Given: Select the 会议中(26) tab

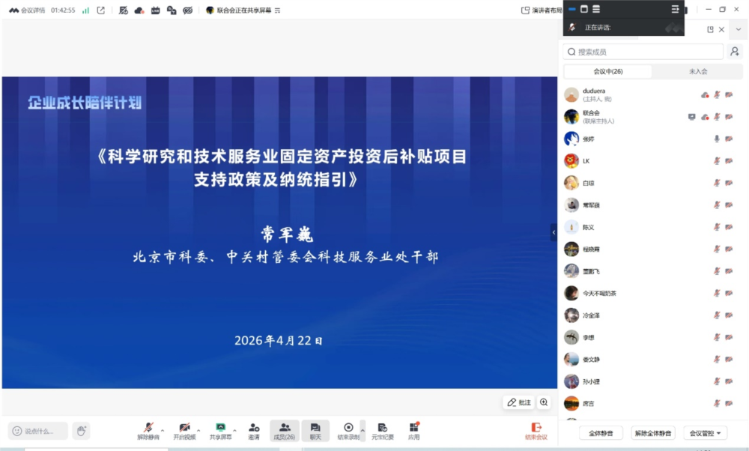Looking at the screenshot, I should pyautogui.click(x=607, y=70).
